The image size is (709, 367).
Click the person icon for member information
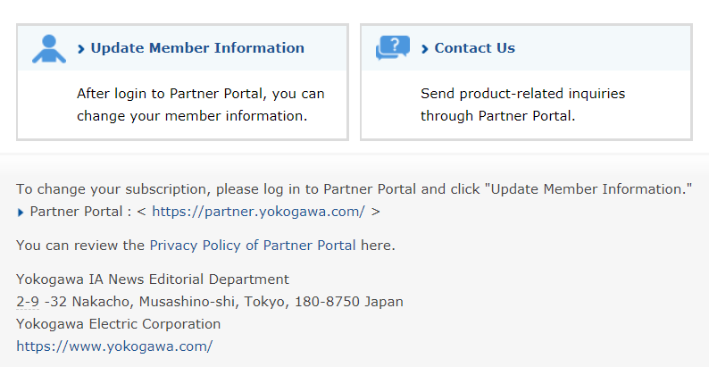[49, 48]
